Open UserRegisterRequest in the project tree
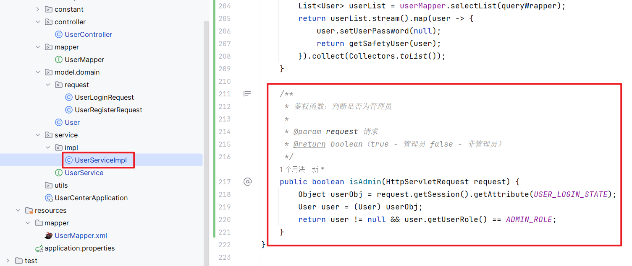Image resolution: width=632 pixels, height=266 pixels. (x=108, y=110)
